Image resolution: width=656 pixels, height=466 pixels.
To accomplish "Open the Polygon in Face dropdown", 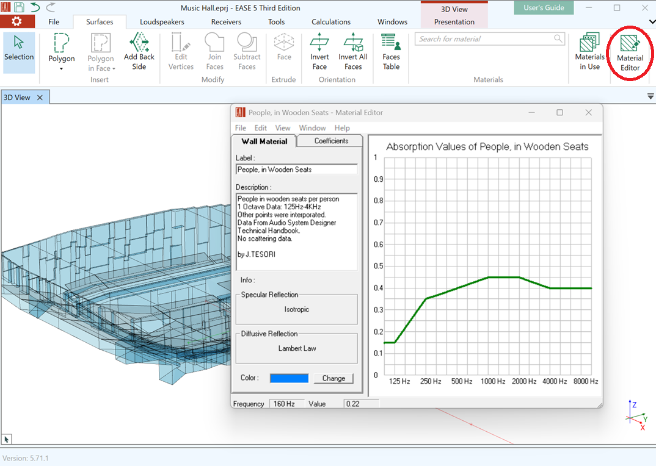I will [x=101, y=52].
